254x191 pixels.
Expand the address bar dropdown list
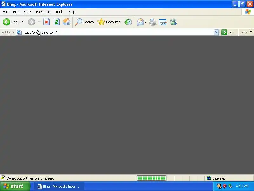216,32
